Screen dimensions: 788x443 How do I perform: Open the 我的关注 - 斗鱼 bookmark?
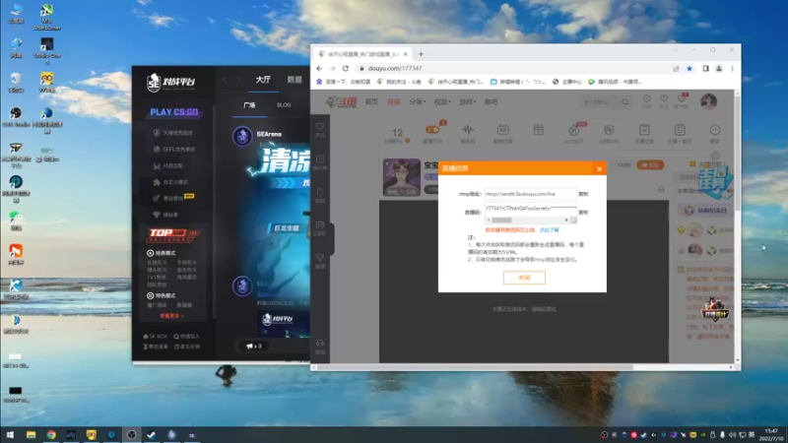click(x=400, y=82)
